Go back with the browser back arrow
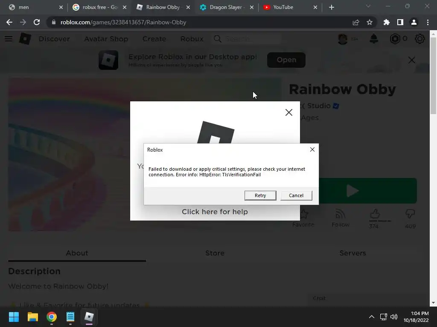Image resolution: width=437 pixels, height=327 pixels. [9, 22]
